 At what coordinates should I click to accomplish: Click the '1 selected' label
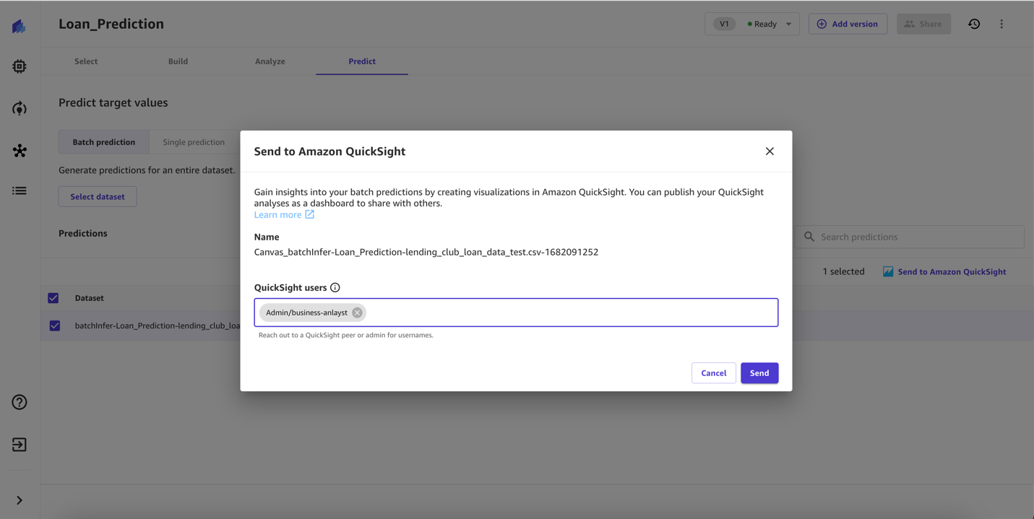click(844, 271)
